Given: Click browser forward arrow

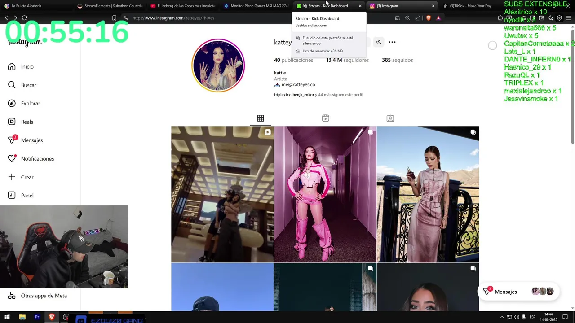Looking at the screenshot, I should 15,18.
